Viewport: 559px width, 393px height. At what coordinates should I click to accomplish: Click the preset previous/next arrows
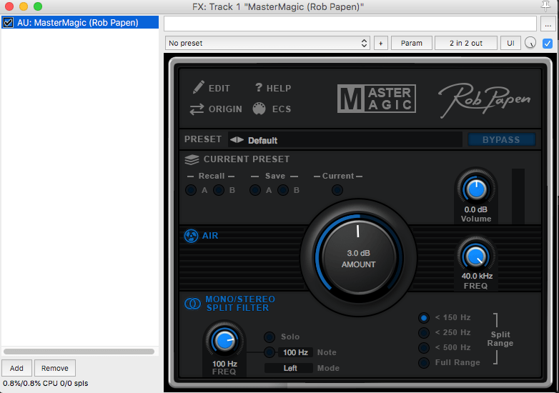click(237, 140)
